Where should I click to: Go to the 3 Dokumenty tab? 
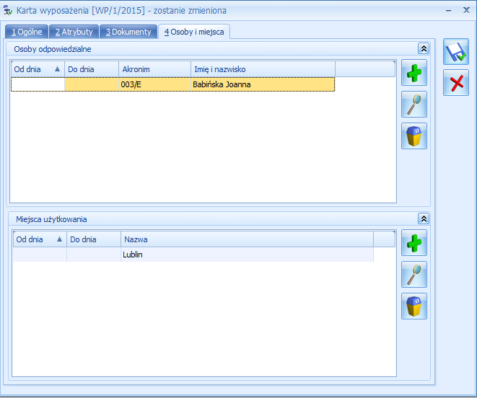tap(128, 32)
